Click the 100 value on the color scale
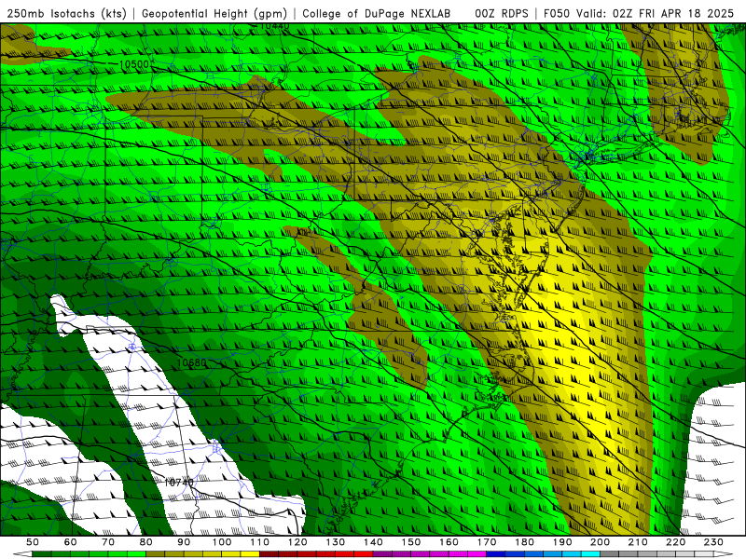Image resolution: width=746 pixels, height=559 pixels. (222, 542)
